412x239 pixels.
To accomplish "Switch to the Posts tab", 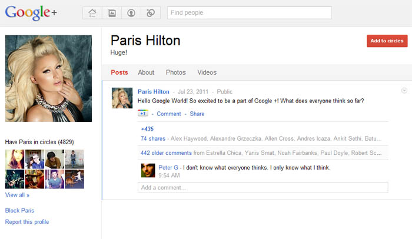I will click(119, 72).
